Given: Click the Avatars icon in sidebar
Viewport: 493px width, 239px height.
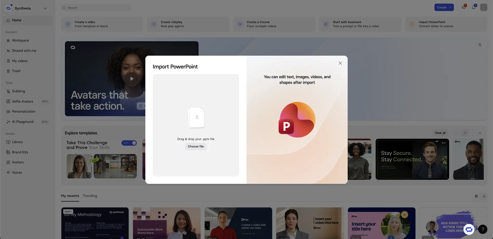Looking at the screenshot, I should (8, 162).
